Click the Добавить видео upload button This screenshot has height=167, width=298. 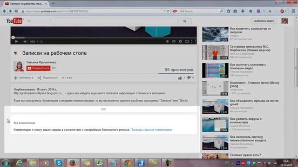[x=264, y=21]
